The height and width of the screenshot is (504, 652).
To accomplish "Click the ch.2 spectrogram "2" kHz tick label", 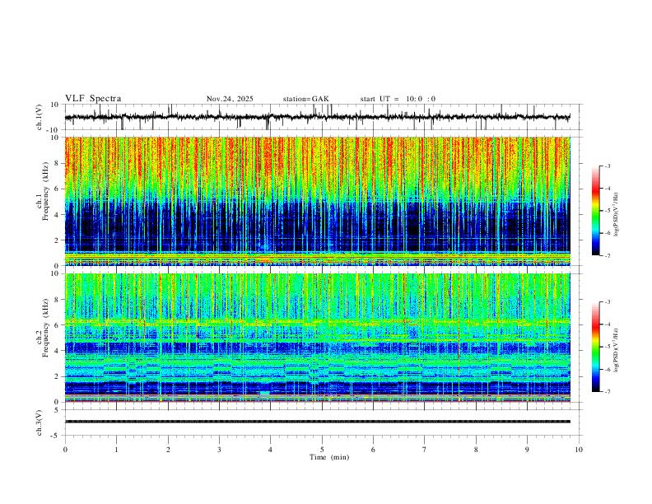I will pos(57,376).
